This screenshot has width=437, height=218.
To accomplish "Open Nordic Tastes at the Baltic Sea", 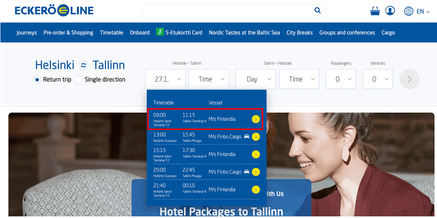I will click(244, 32).
